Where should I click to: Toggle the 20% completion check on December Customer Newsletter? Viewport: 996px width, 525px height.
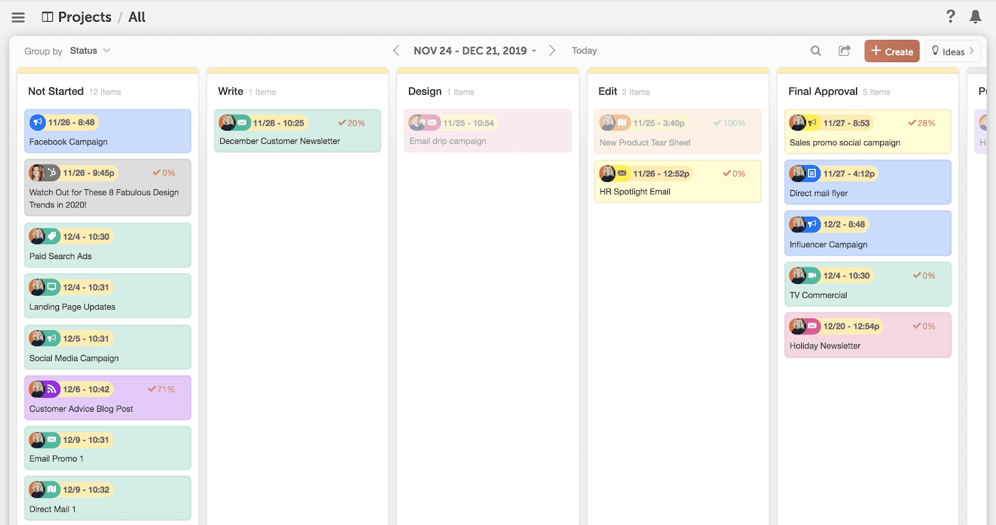coord(342,123)
